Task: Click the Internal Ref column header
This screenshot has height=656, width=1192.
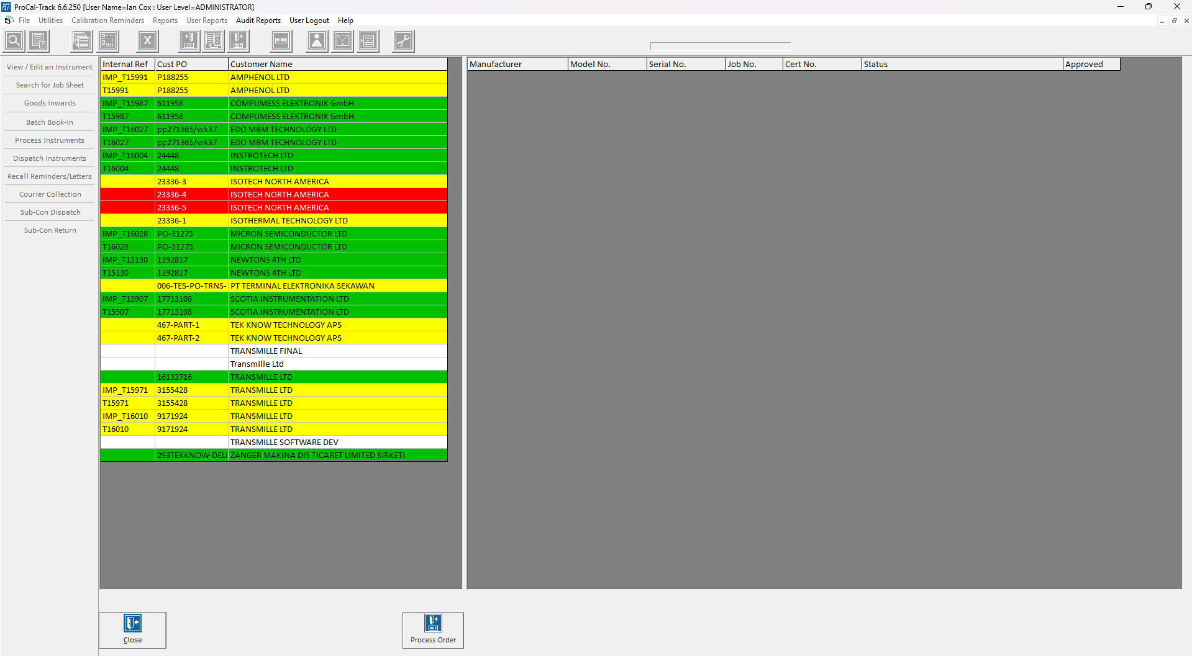Action: pos(127,64)
